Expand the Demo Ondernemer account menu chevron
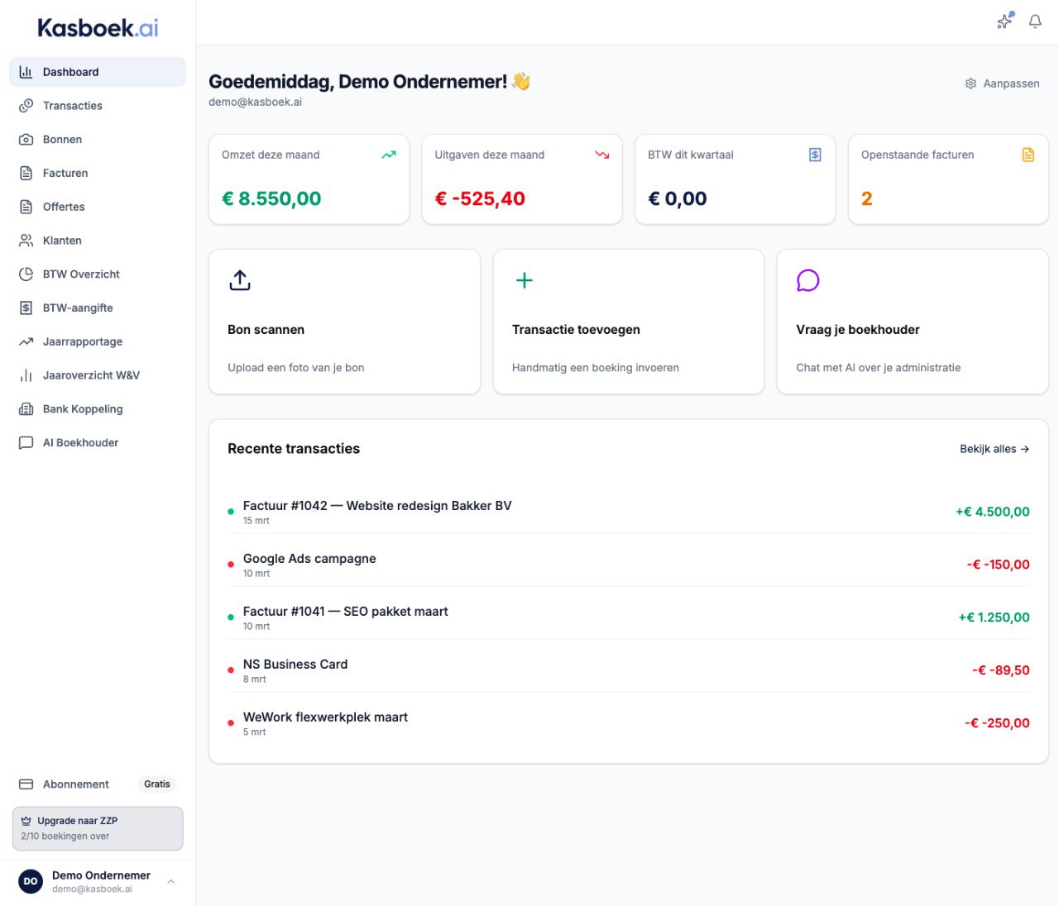 click(x=170, y=882)
